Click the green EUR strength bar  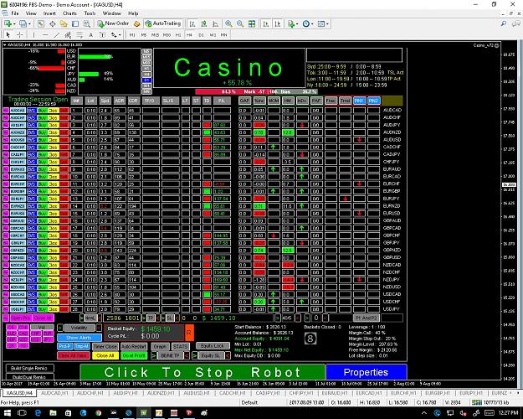(95, 57)
